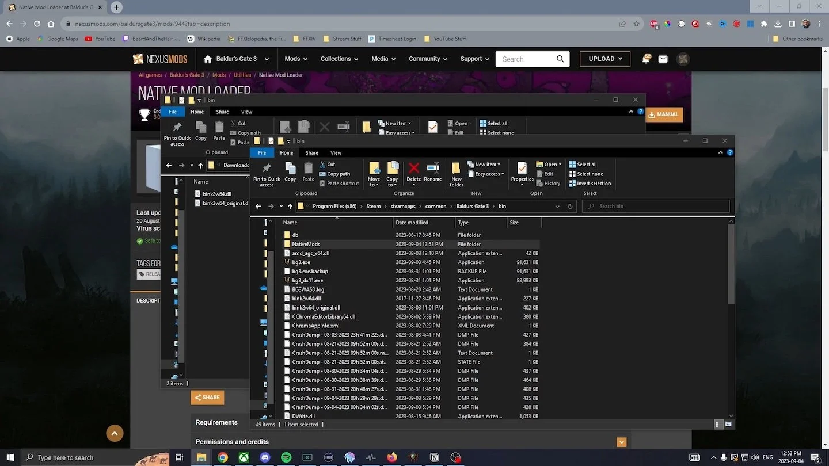Viewport: 829px width, 466px height.
Task: Expand the Collections menu on Nexus Mods
Action: tap(339, 59)
